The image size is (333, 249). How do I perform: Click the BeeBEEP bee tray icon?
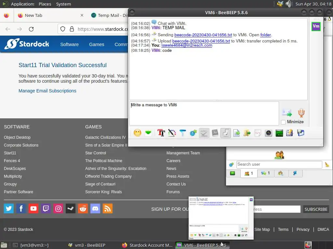pos(280,4)
